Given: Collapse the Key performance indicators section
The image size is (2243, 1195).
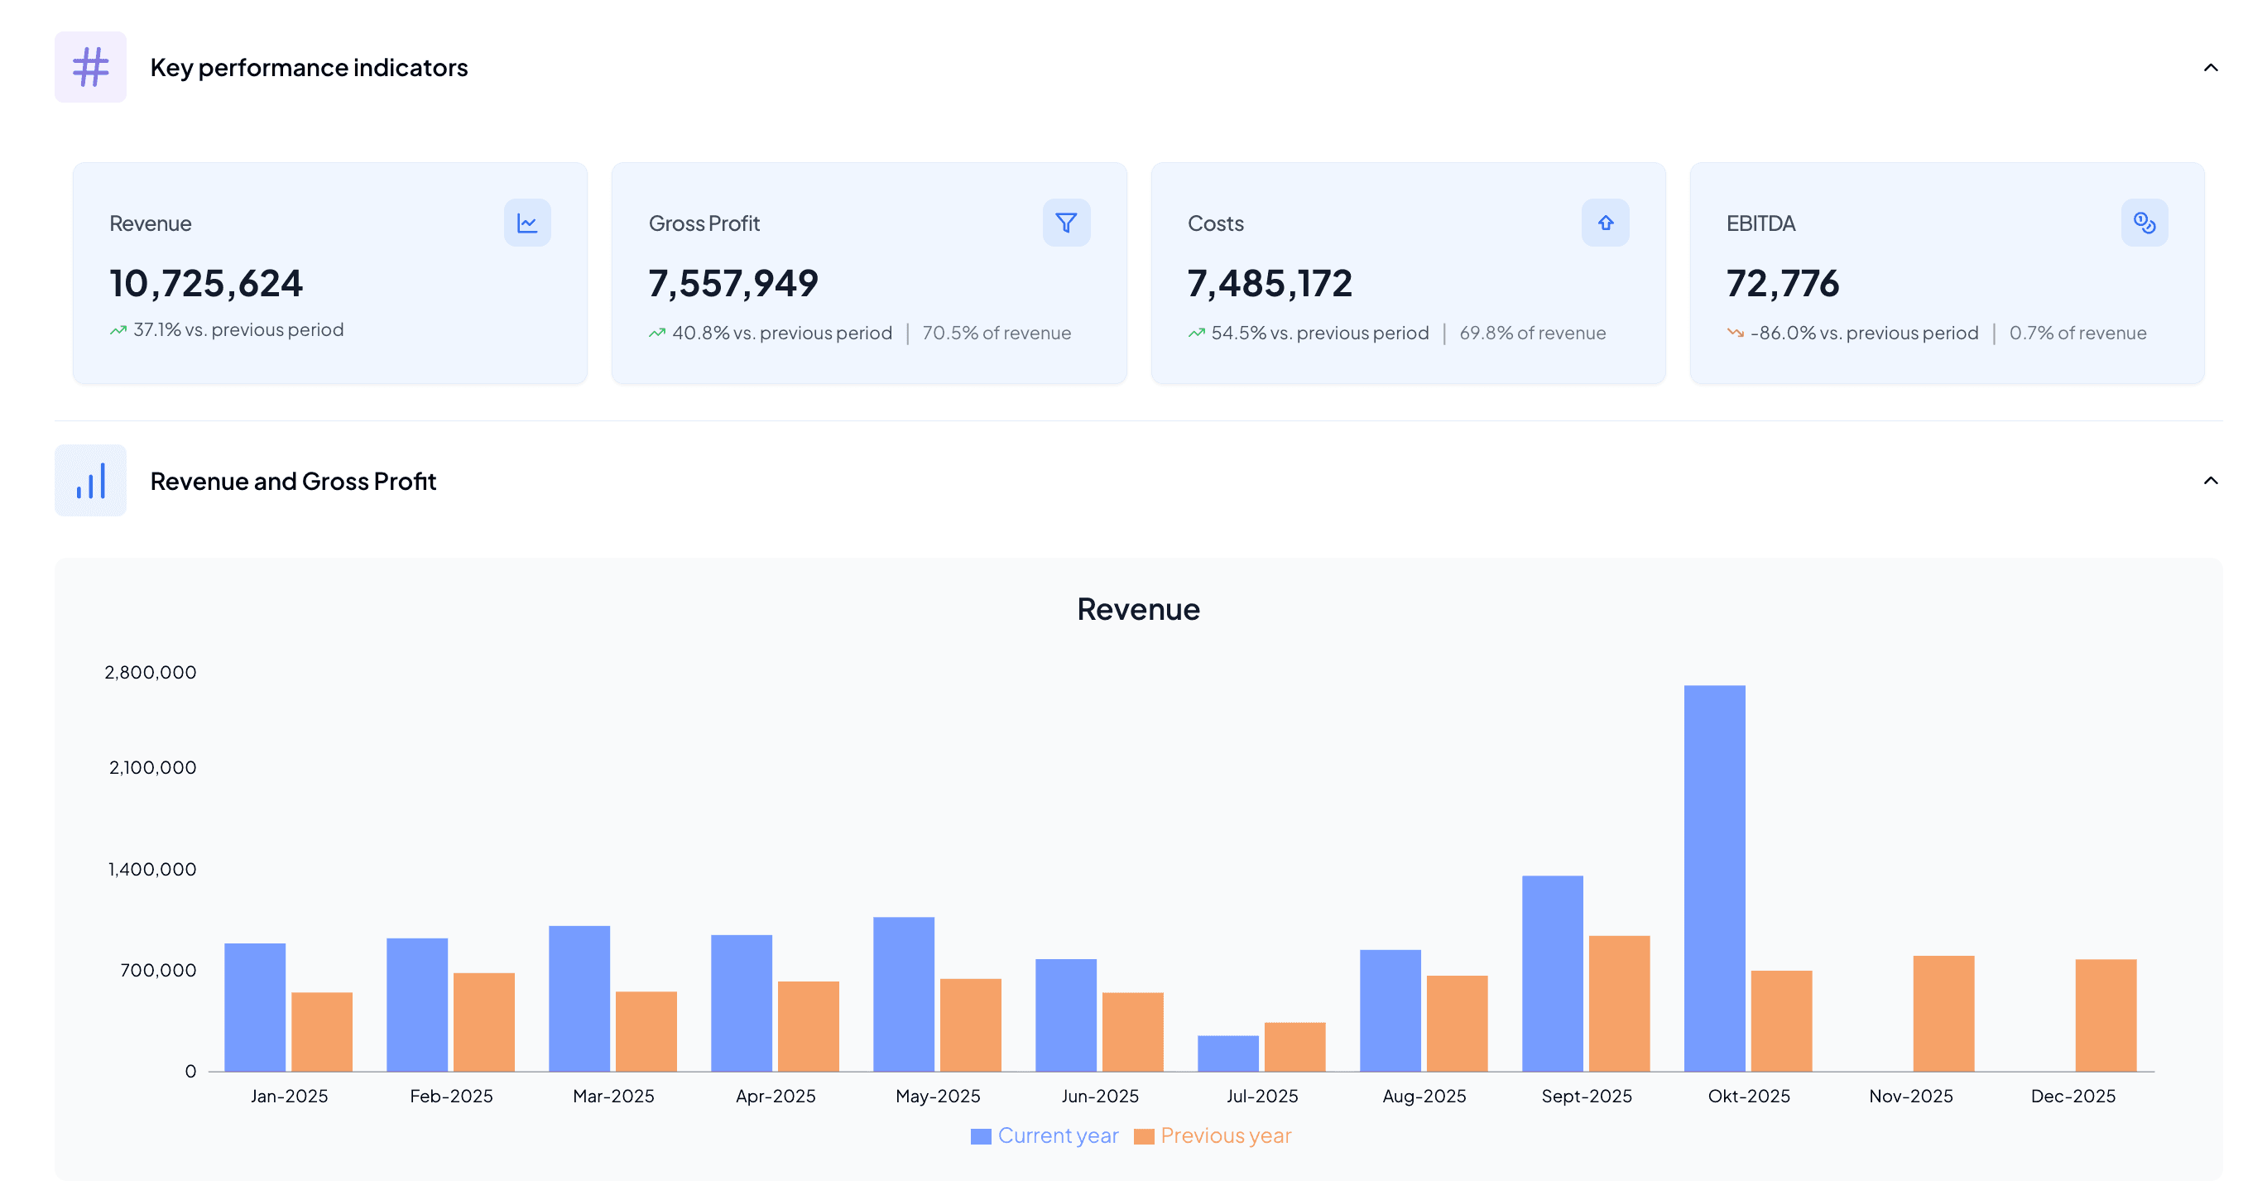Looking at the screenshot, I should coord(2209,67).
